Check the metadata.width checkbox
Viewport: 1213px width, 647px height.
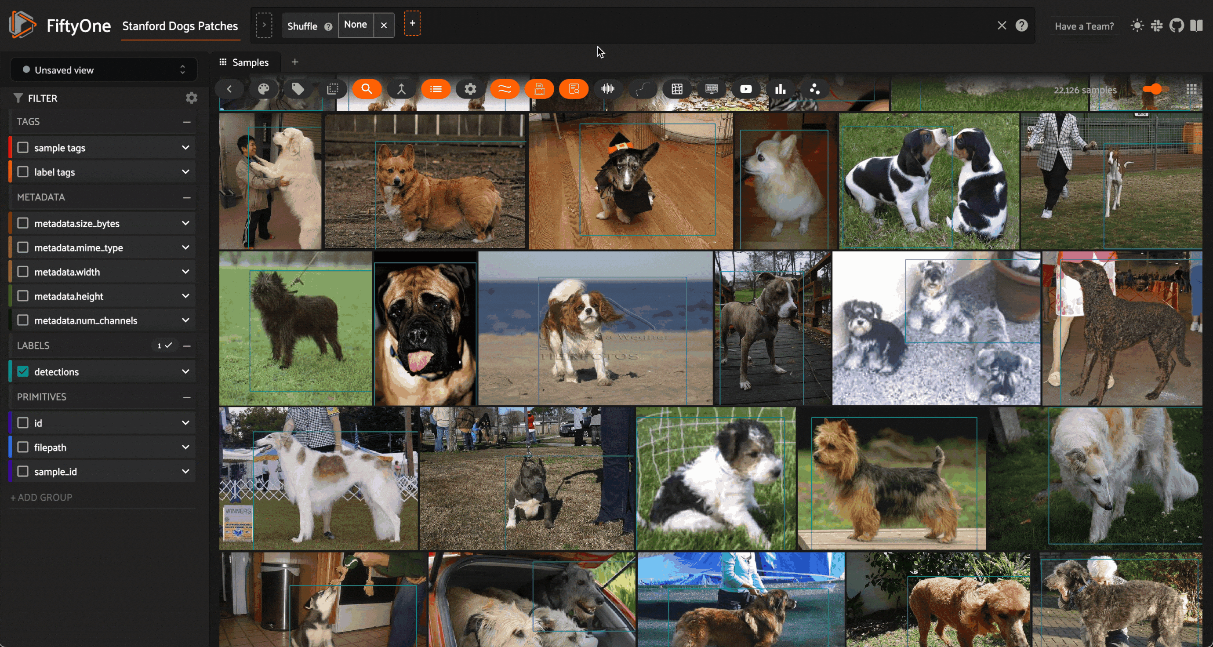click(x=23, y=272)
